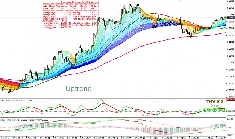235x139 pixels.
Task: Click the 'adrHighShortBias' label
Action: coord(81,25)
